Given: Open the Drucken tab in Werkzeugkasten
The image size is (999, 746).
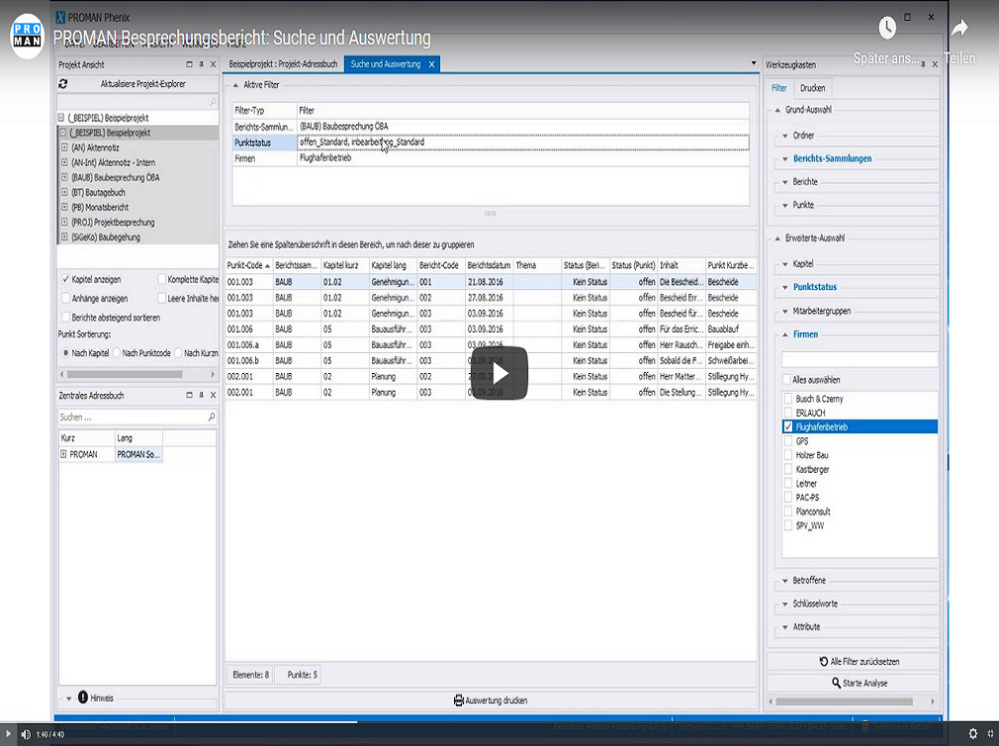Looking at the screenshot, I should click(812, 88).
